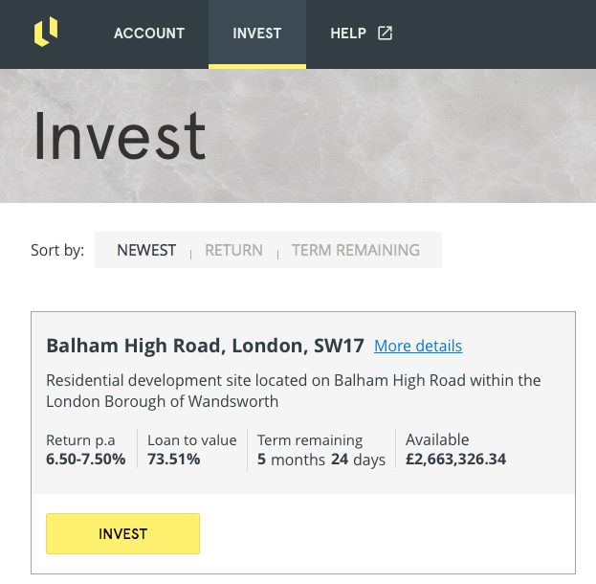Screen dimensions: 596x584
Task: Sort listings by NEWEST
Action: point(146,250)
